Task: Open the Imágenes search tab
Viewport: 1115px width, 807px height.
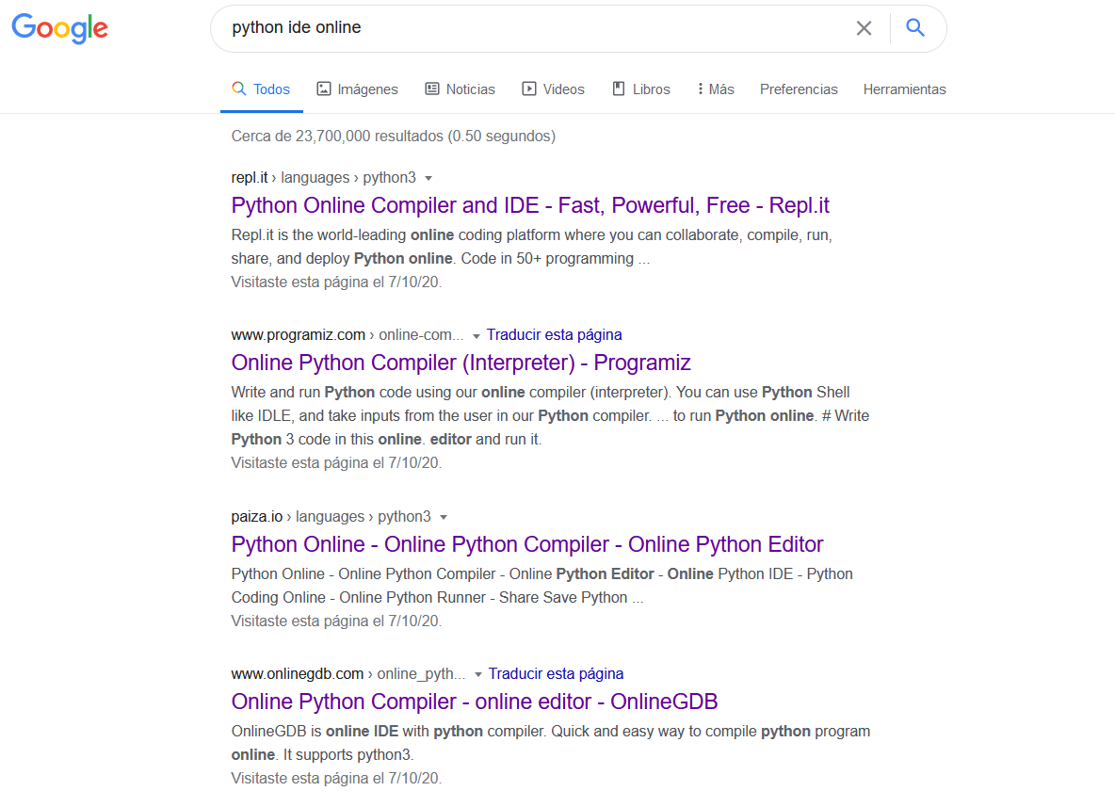Action: point(357,89)
